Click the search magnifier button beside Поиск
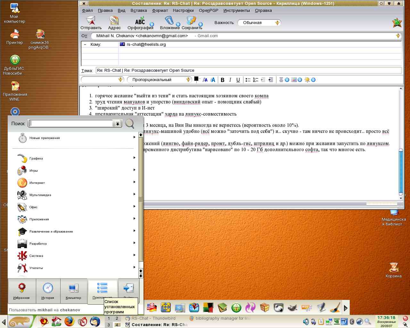 (130, 124)
